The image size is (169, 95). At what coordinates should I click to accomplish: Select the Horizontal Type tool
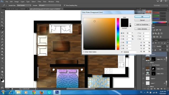pos(2,61)
